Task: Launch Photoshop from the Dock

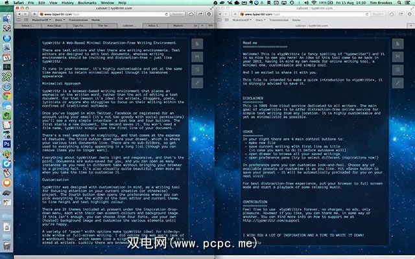Action: click(7, 144)
